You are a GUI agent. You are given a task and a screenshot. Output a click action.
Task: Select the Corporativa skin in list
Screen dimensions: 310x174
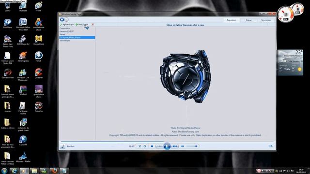coord(64,29)
